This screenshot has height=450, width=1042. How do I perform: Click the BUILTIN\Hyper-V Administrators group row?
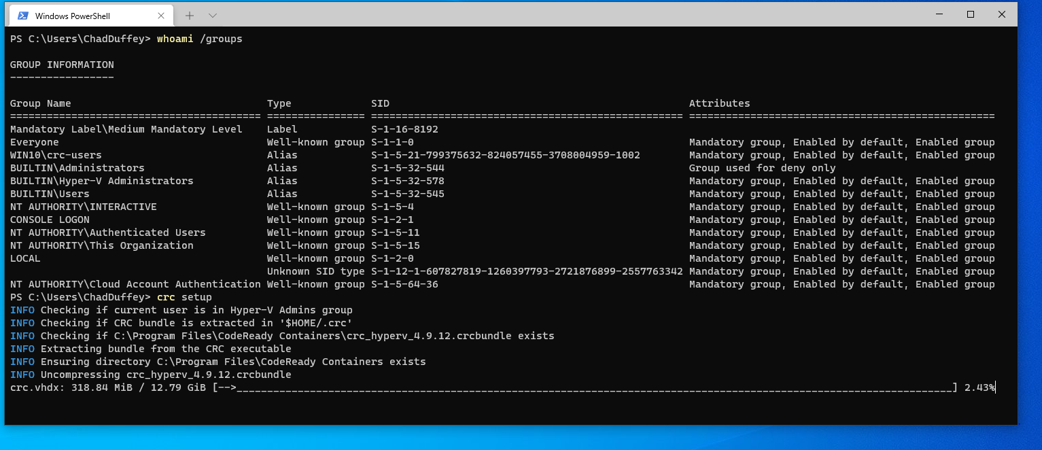(x=502, y=181)
